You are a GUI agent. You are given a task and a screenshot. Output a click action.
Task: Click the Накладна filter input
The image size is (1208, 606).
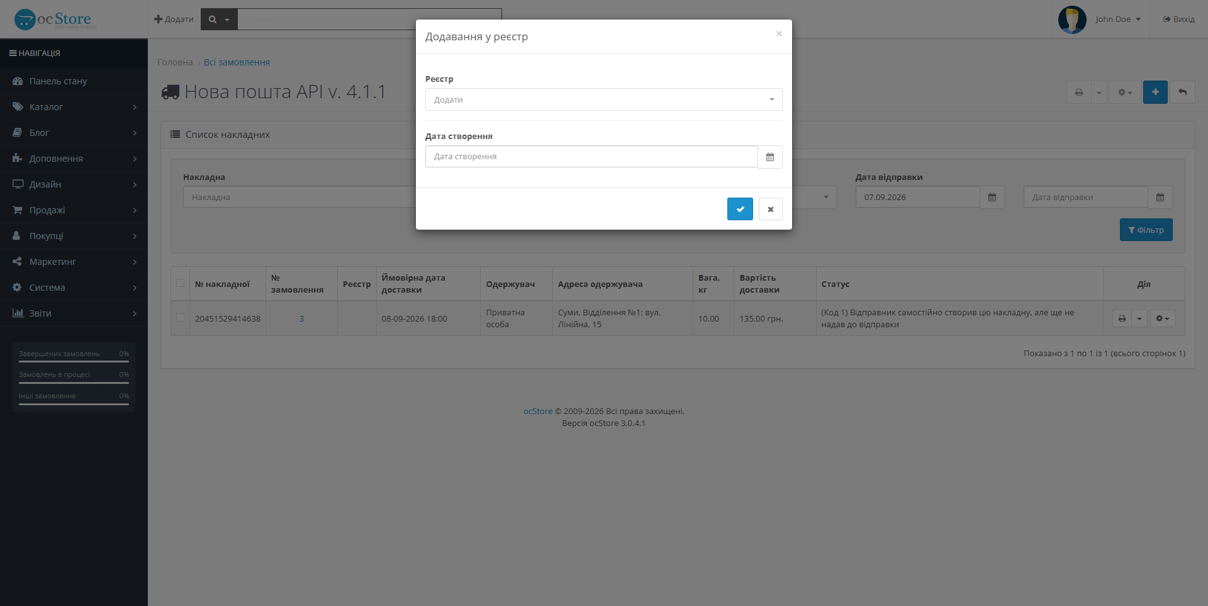pyautogui.click(x=299, y=197)
